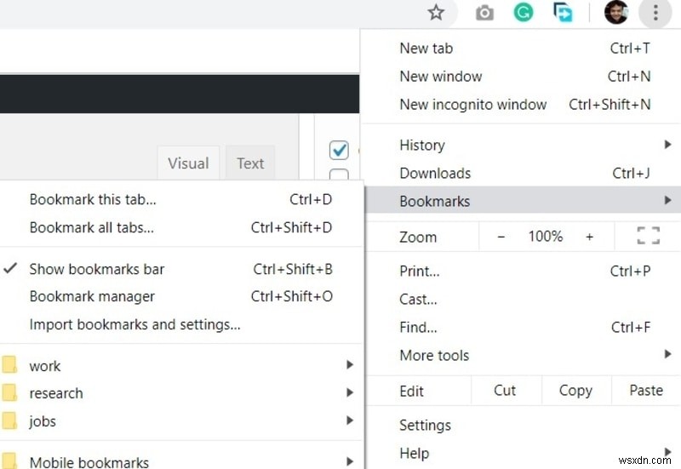Click the Paste button in Edit row
The width and height of the screenshot is (681, 469).
(x=646, y=391)
